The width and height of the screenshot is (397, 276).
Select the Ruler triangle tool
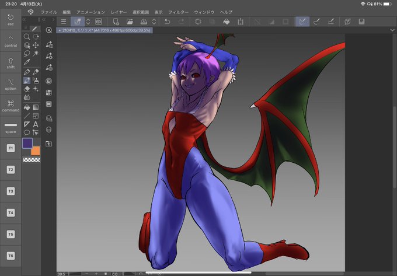(27, 124)
